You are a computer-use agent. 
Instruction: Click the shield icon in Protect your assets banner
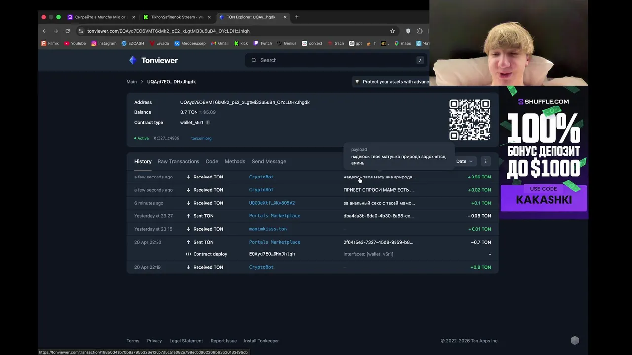(x=357, y=82)
